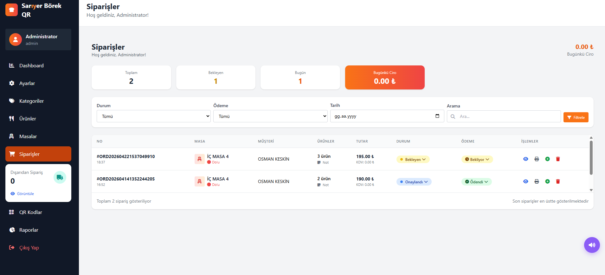Go to the Raporlar page
Viewport: 605px width, 275px height.
pyautogui.click(x=29, y=230)
